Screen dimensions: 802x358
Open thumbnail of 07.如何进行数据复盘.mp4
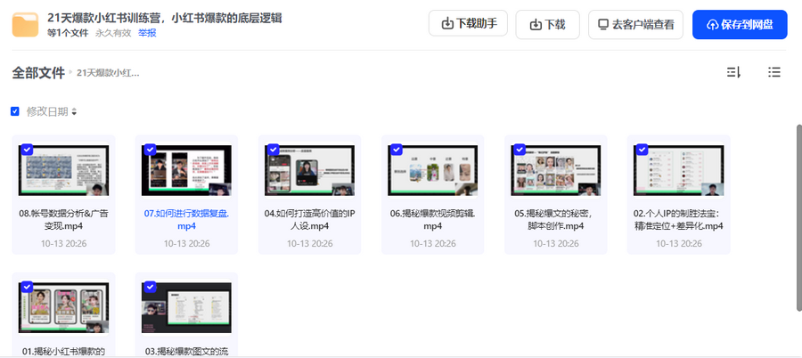(x=186, y=170)
